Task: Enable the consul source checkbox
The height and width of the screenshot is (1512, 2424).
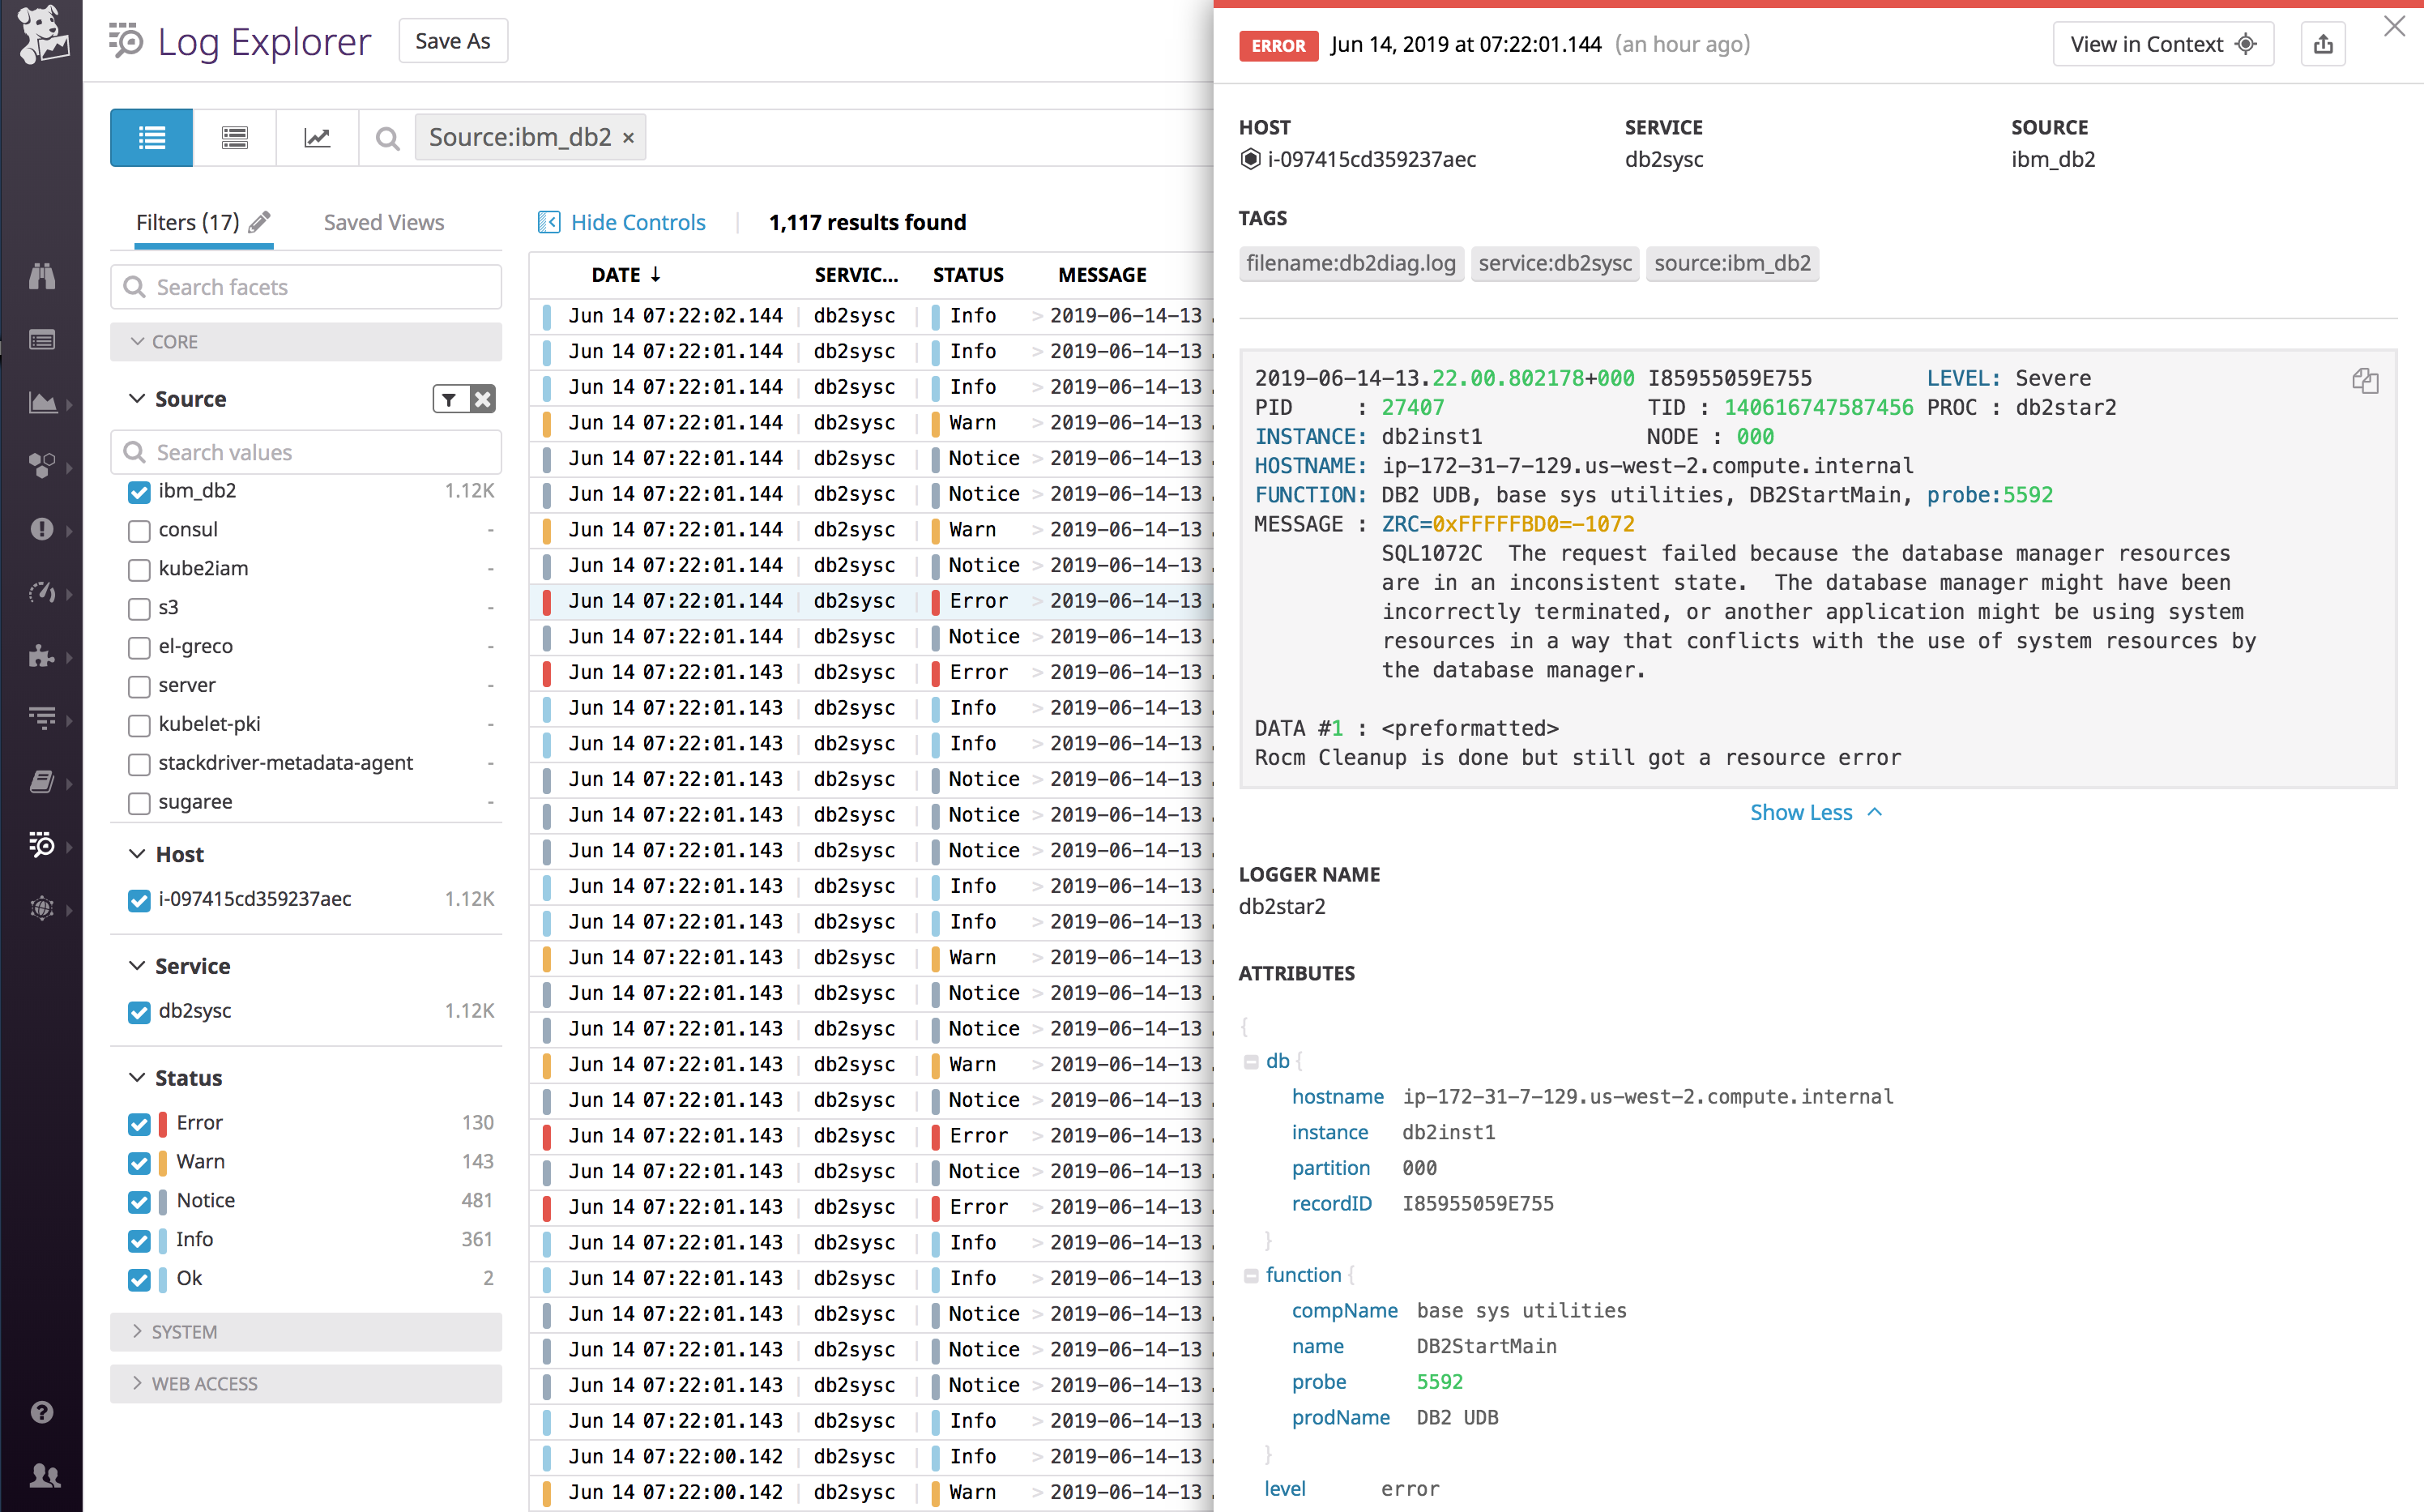Action: coord(139,530)
